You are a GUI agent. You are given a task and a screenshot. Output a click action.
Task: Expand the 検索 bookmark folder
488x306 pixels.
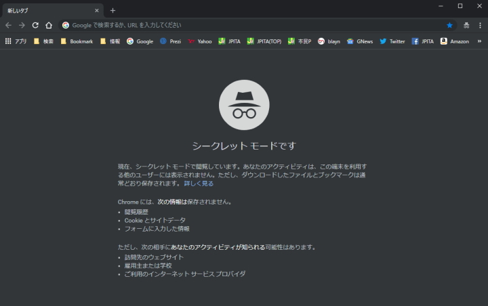(43, 41)
